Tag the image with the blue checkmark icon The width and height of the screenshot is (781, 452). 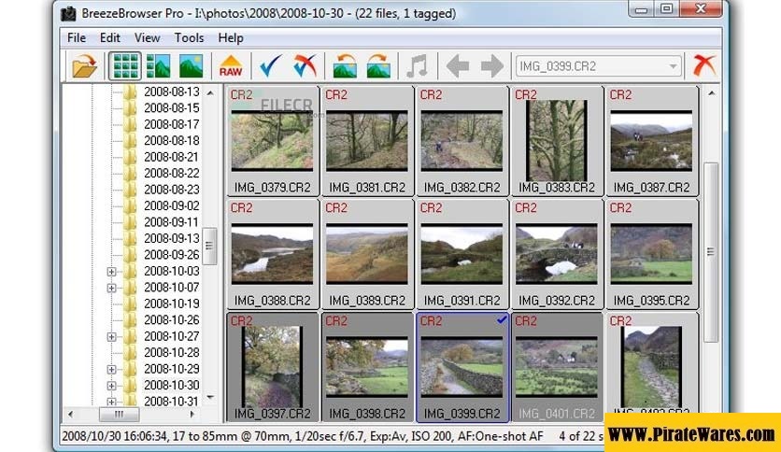point(271,66)
